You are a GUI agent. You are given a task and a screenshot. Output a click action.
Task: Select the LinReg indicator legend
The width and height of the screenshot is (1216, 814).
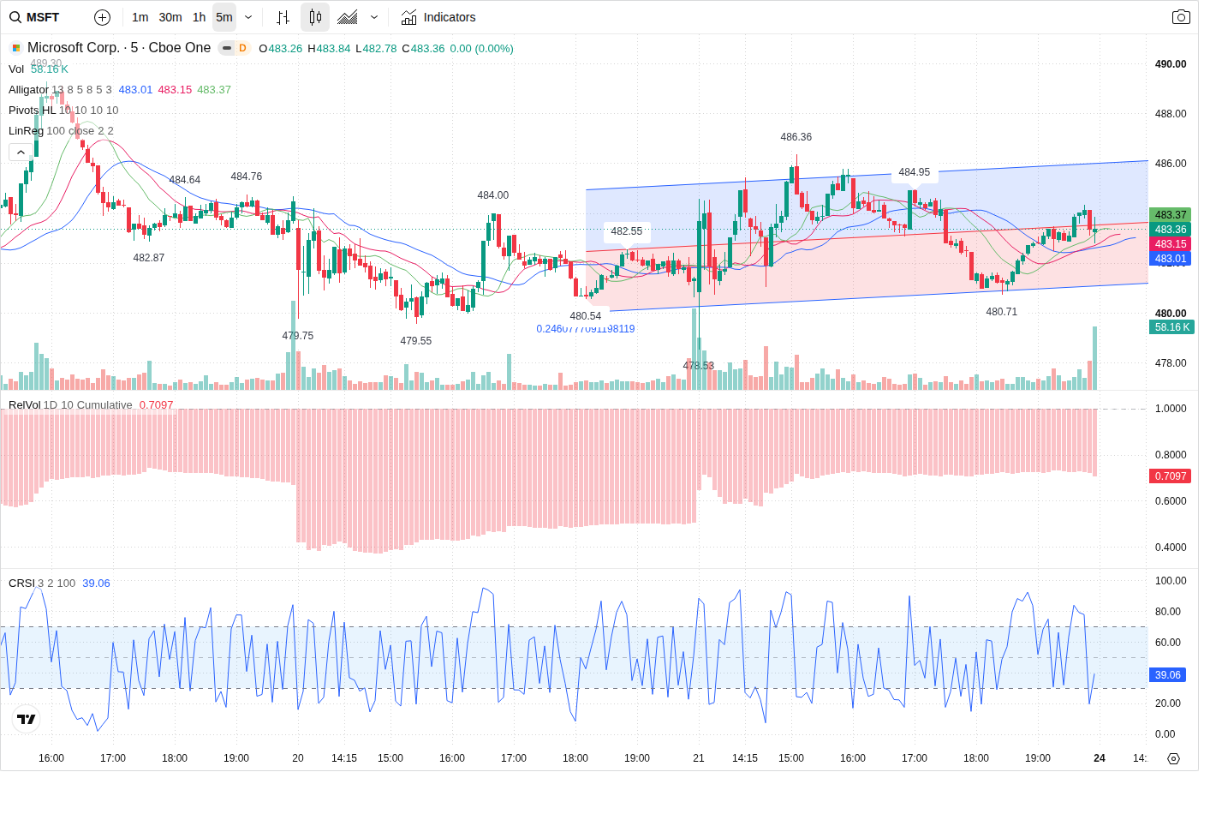26,131
